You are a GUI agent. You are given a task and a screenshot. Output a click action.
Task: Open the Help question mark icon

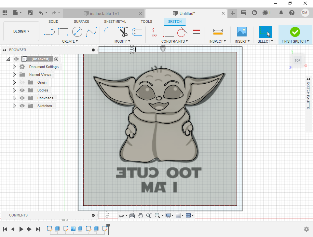click(292, 13)
